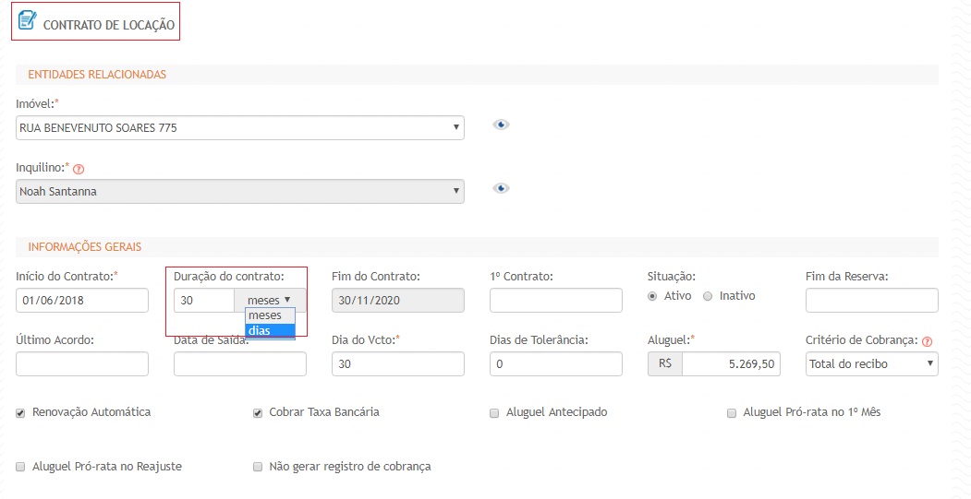Enable Aluguel Antecipado checkbox

[494, 413]
